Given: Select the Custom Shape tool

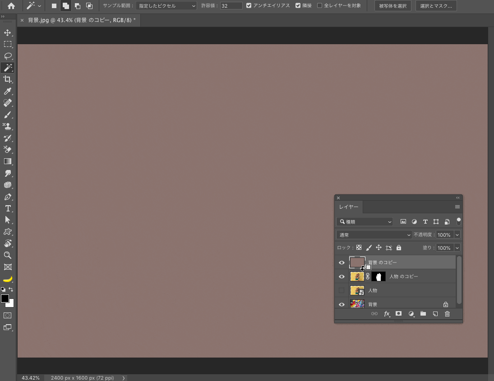Looking at the screenshot, I should (x=8, y=232).
